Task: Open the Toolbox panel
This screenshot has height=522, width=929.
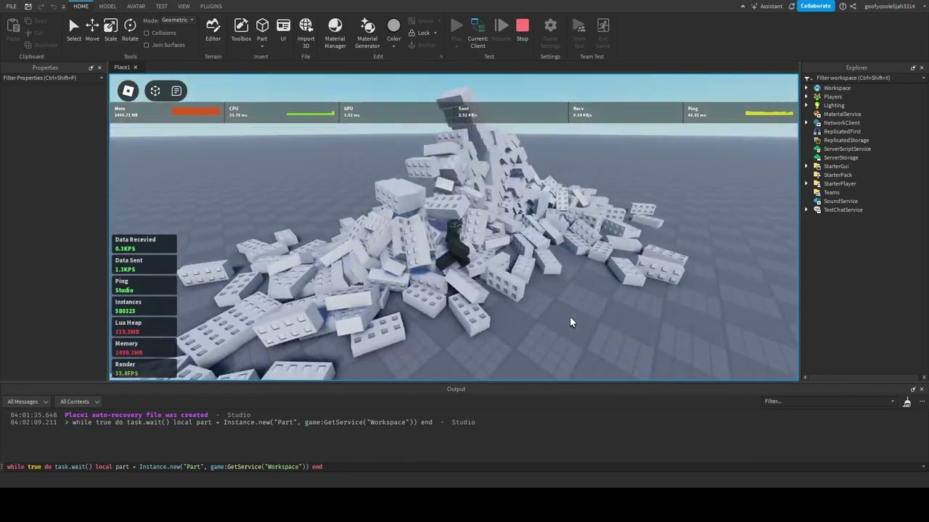Action: click(241, 30)
